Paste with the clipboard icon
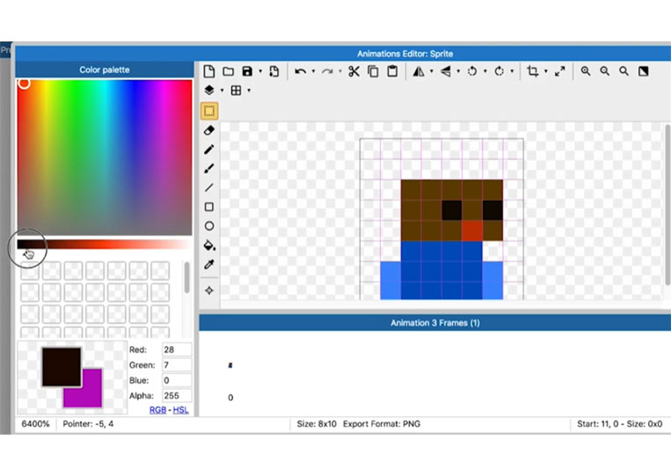Image resolution: width=671 pixels, height=476 pixels. tap(392, 71)
